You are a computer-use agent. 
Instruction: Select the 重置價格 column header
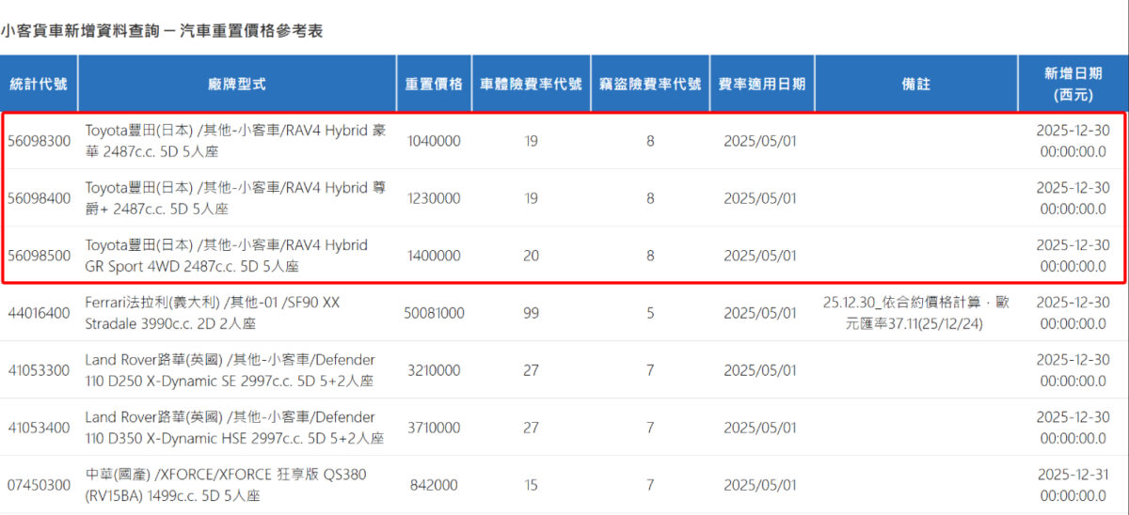[434, 84]
